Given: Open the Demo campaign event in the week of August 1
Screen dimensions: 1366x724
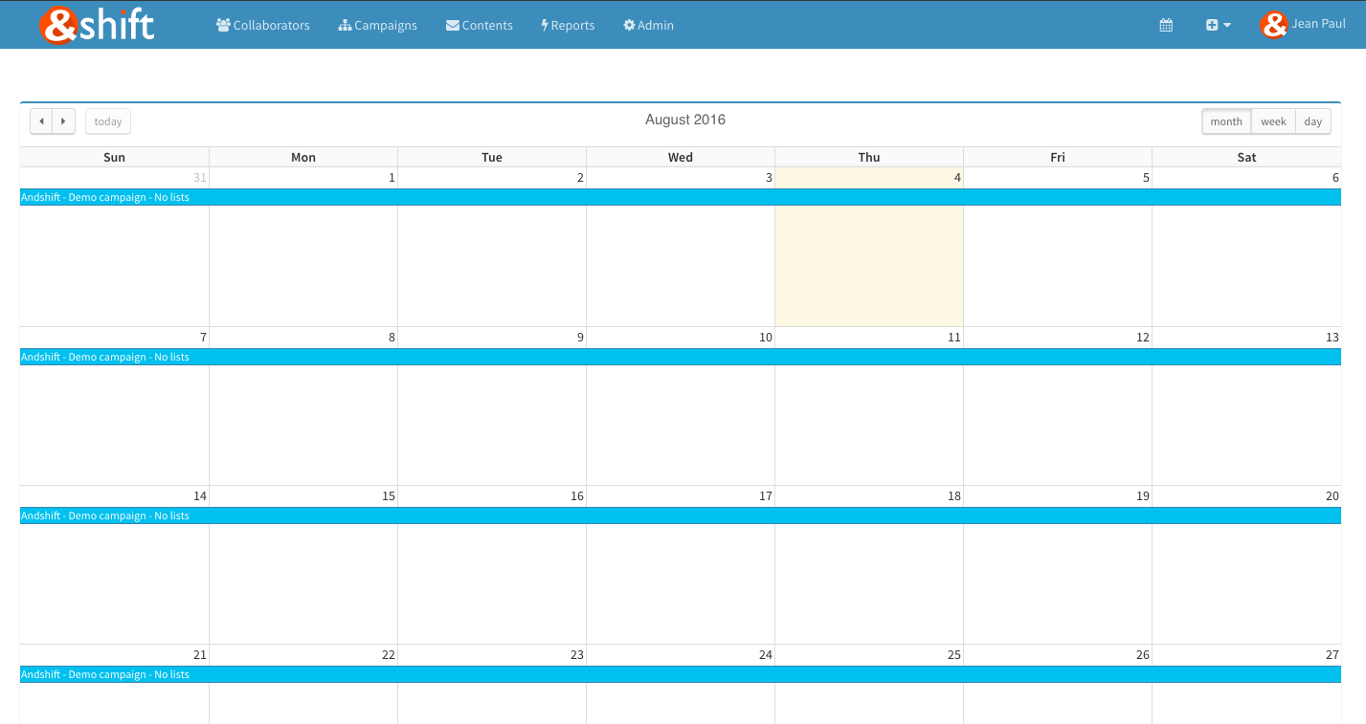Looking at the screenshot, I should (681, 197).
